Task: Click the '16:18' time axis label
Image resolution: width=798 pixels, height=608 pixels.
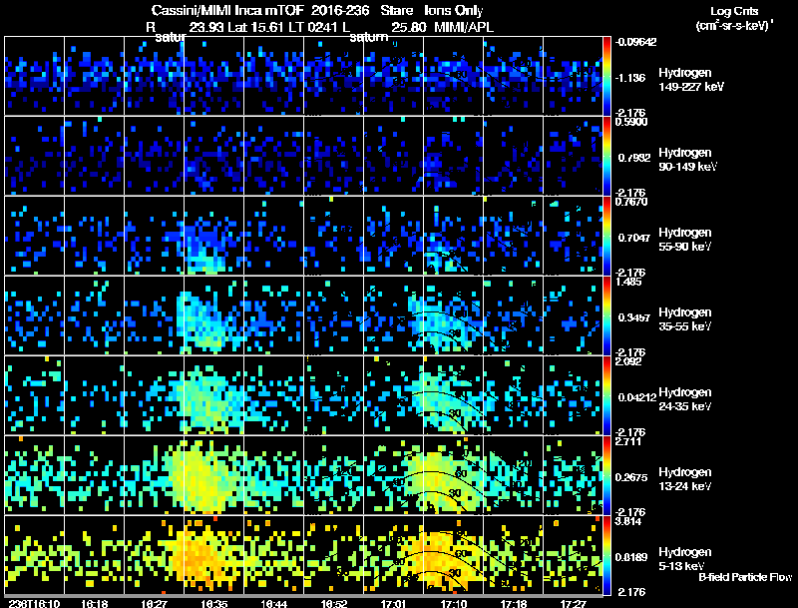Action: [x=94, y=603]
